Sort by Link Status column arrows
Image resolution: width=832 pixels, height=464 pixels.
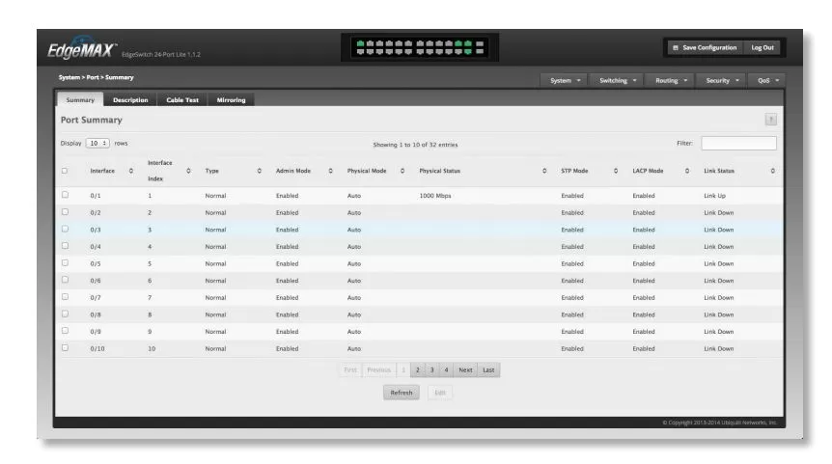point(772,171)
